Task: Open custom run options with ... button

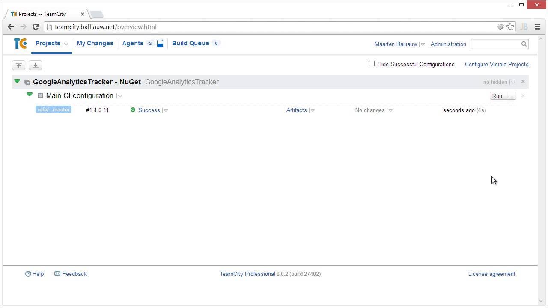Action: (512, 96)
